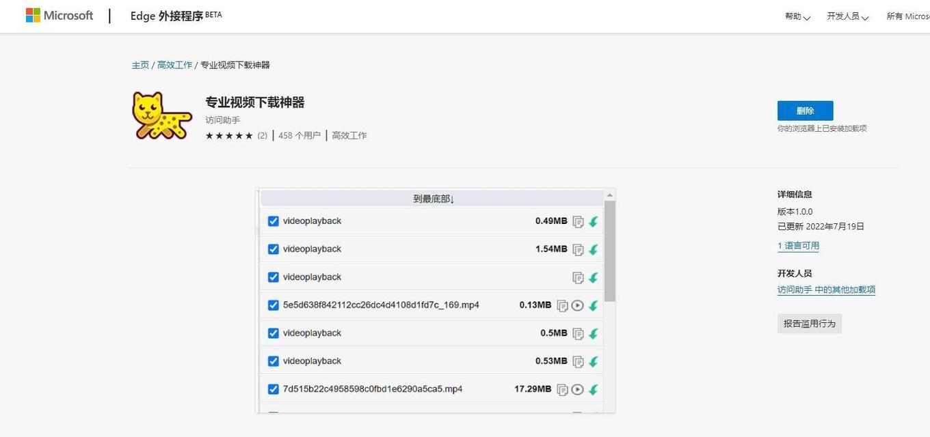Click the 访问助手 developer name under title
This screenshot has height=437, width=930.
click(223, 120)
